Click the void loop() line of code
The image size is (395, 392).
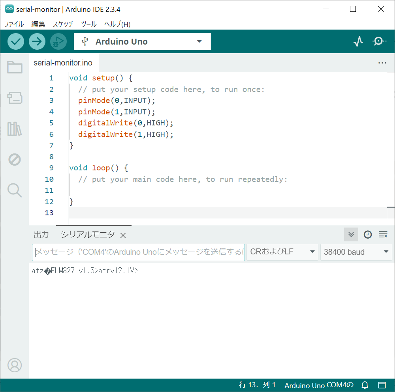[98, 168]
